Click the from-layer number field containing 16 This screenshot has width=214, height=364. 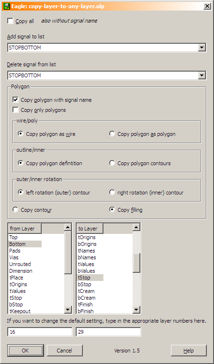[x=40, y=332]
